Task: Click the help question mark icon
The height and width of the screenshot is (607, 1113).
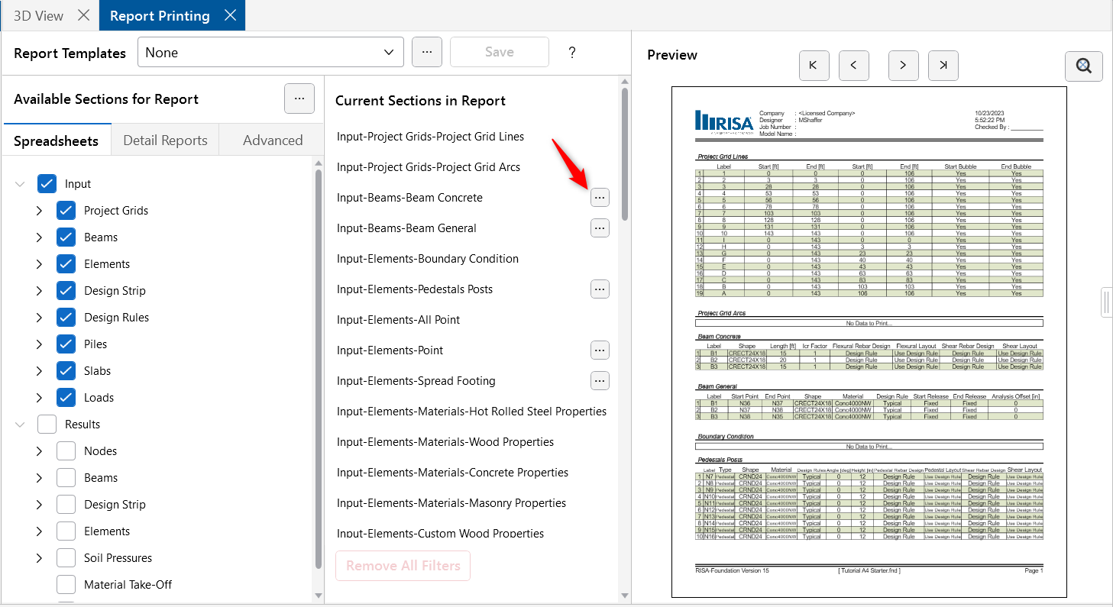Action: click(571, 53)
